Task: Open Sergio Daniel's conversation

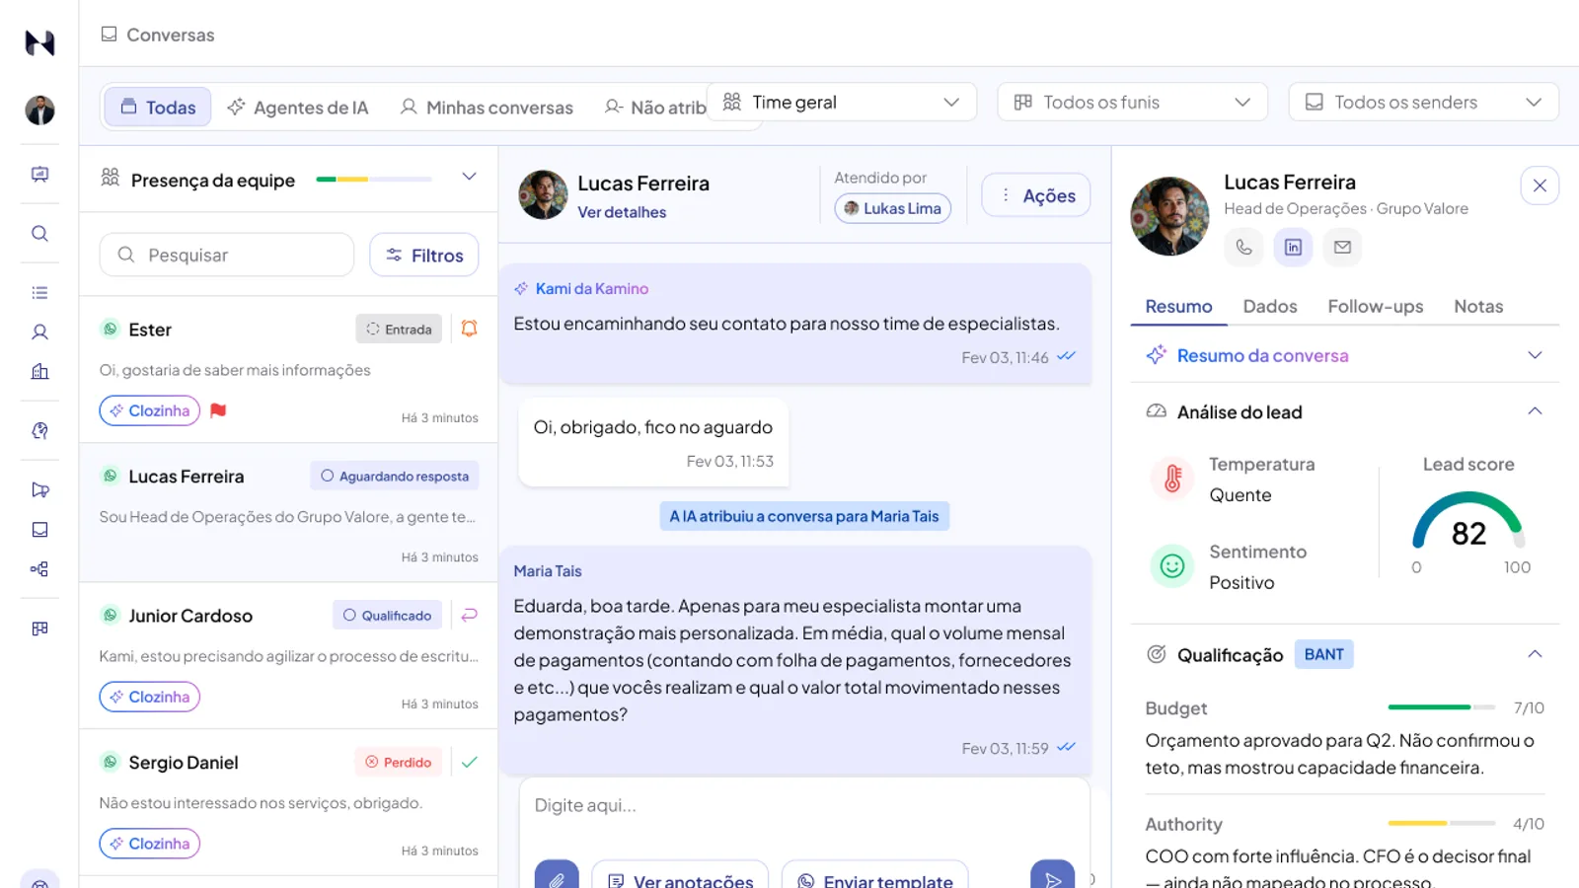Action: click(x=288, y=802)
